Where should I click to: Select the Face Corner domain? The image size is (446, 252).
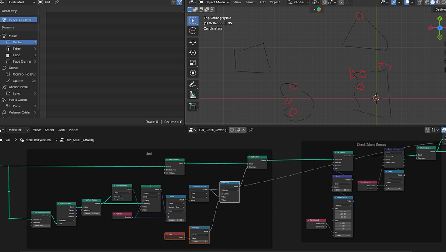[x=18, y=62]
